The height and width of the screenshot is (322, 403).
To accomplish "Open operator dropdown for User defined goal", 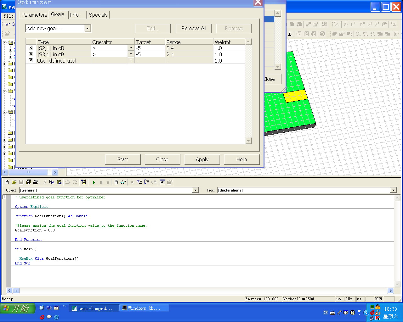I will pyautogui.click(x=131, y=60).
